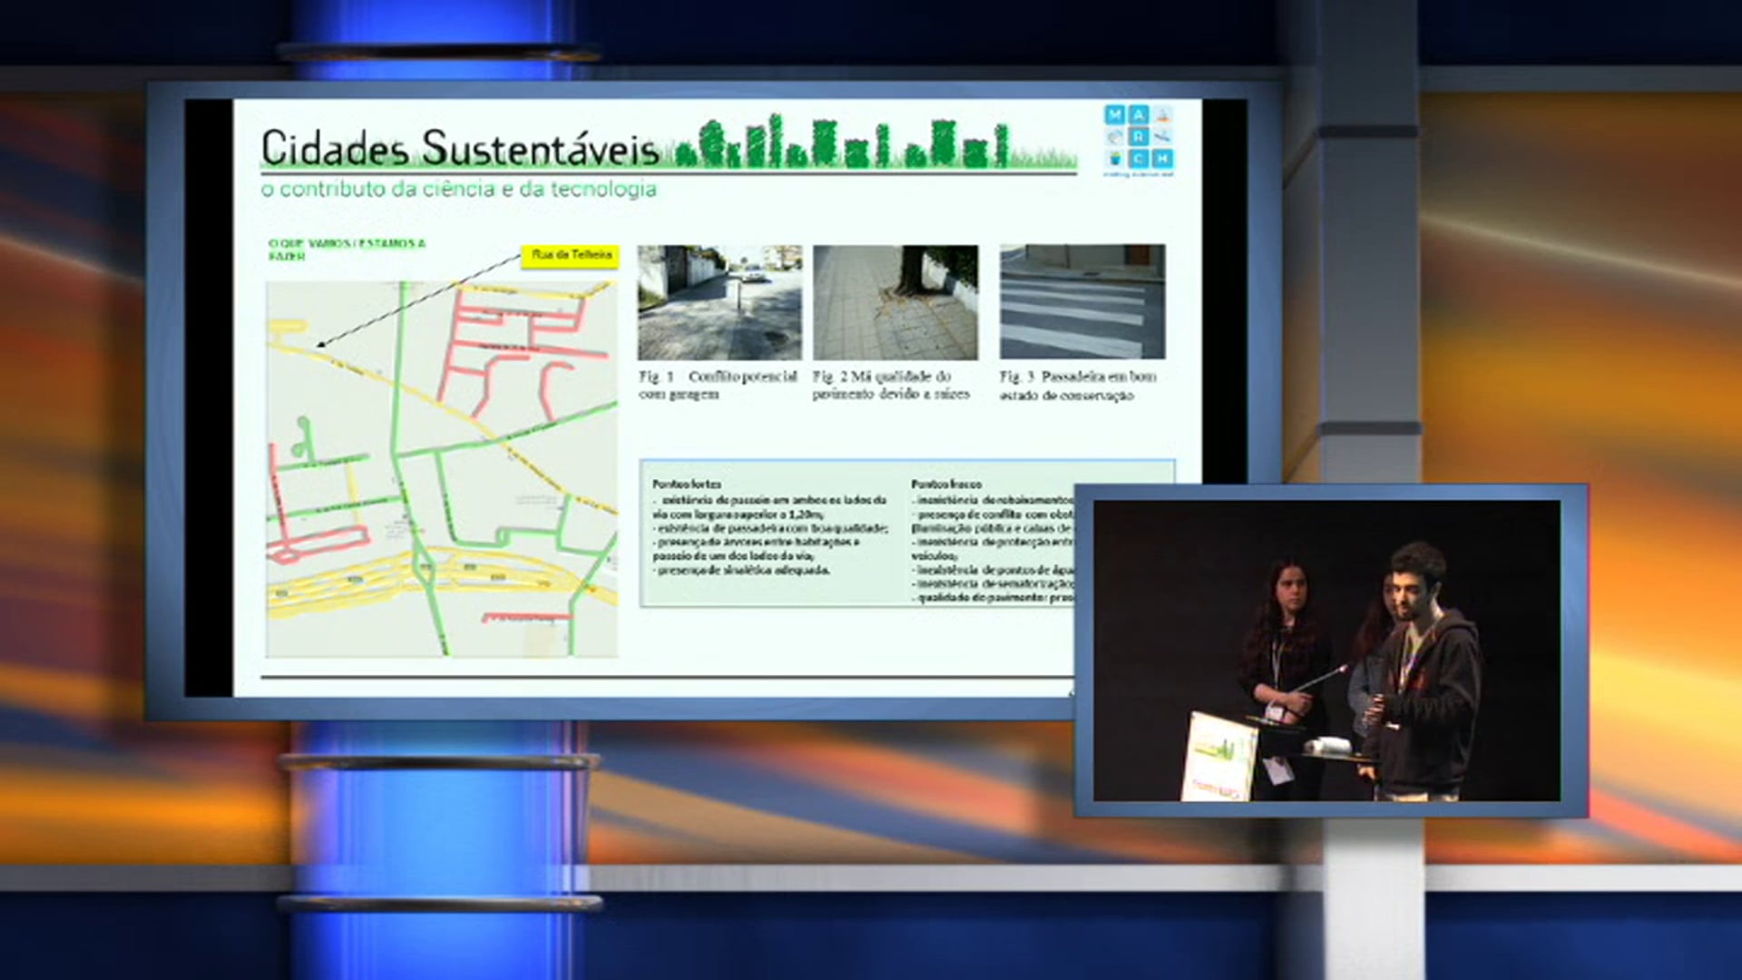Click the green city skyline graphic in header
The width and height of the screenshot is (1742, 980).
click(842, 142)
